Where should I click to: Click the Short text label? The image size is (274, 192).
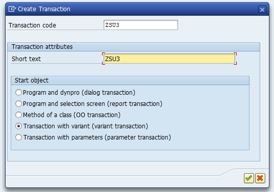coord(26,59)
